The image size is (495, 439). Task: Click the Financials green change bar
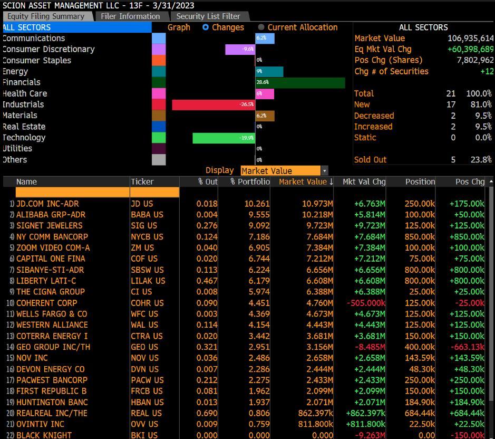click(x=300, y=82)
